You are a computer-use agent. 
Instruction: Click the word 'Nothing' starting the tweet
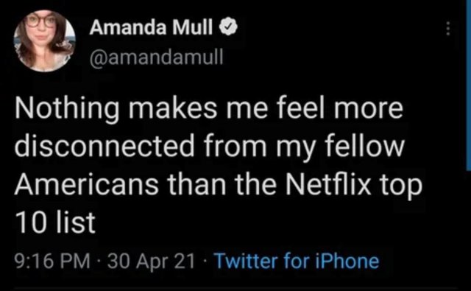tap(67, 109)
